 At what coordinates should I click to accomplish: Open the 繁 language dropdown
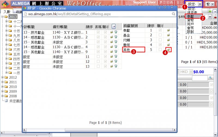coord(210,4)
